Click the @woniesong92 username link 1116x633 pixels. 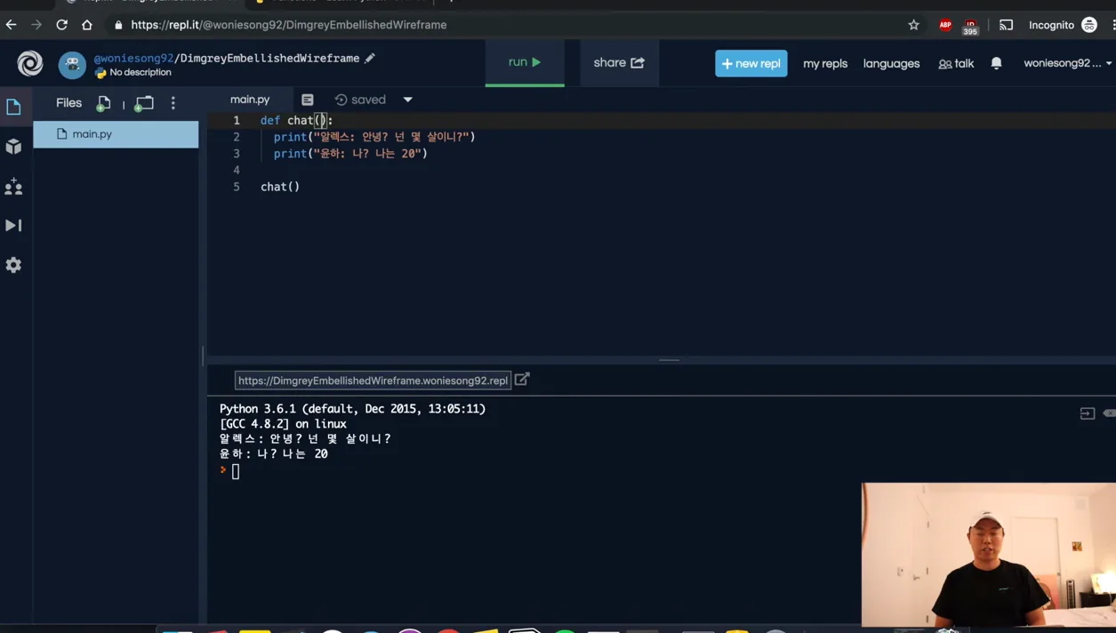(133, 58)
